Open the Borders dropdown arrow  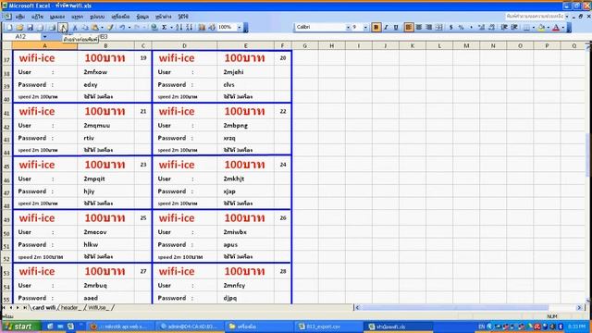pyautogui.click(x=533, y=27)
